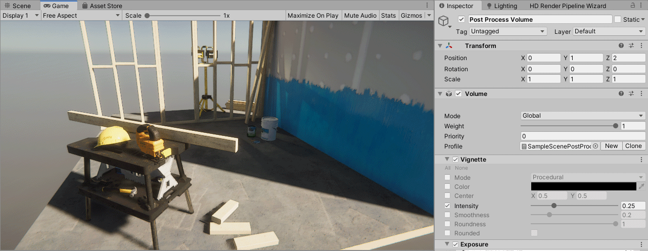Screen dimensions: 648x251
Task: Open the GameObject cube icon picker
Action: pyautogui.click(x=444, y=21)
